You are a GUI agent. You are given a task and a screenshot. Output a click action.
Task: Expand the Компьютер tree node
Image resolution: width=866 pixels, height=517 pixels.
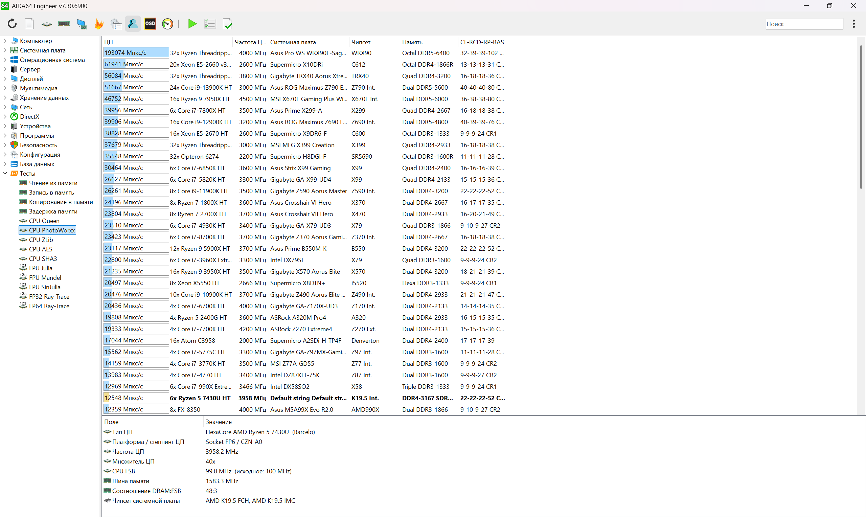(5, 41)
